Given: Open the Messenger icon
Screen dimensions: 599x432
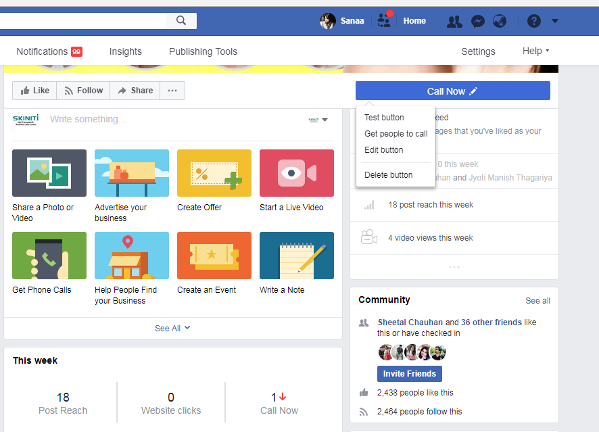Looking at the screenshot, I should pyautogui.click(x=477, y=21).
